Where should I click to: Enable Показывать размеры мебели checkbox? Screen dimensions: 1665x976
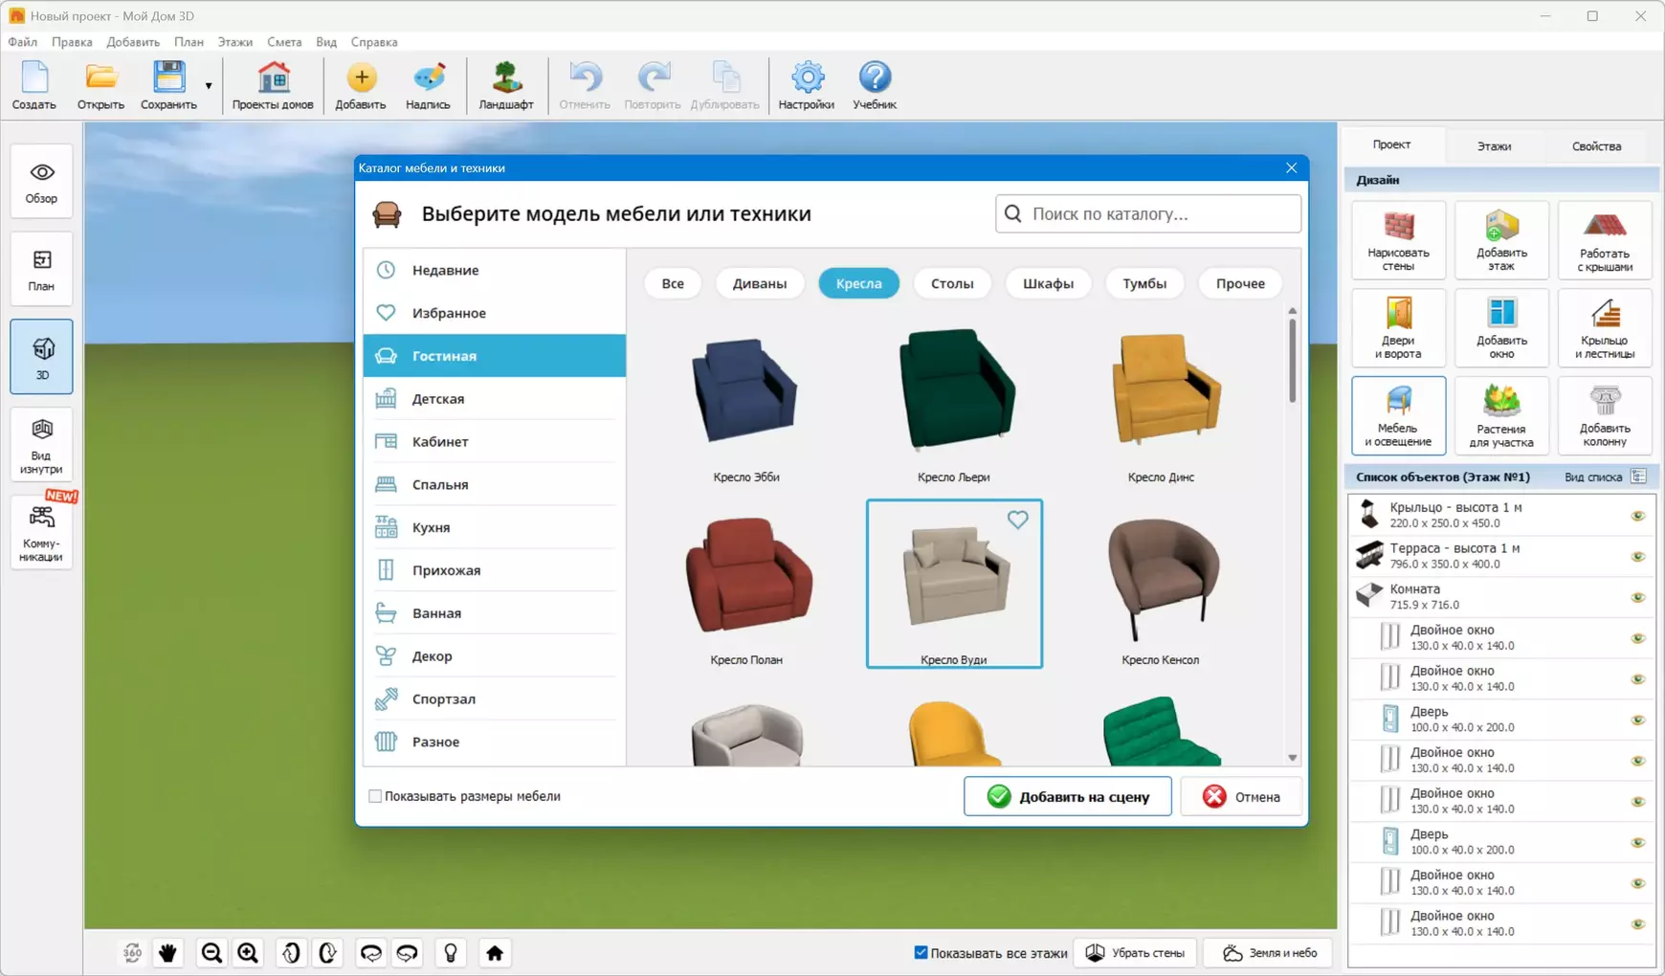[375, 796]
